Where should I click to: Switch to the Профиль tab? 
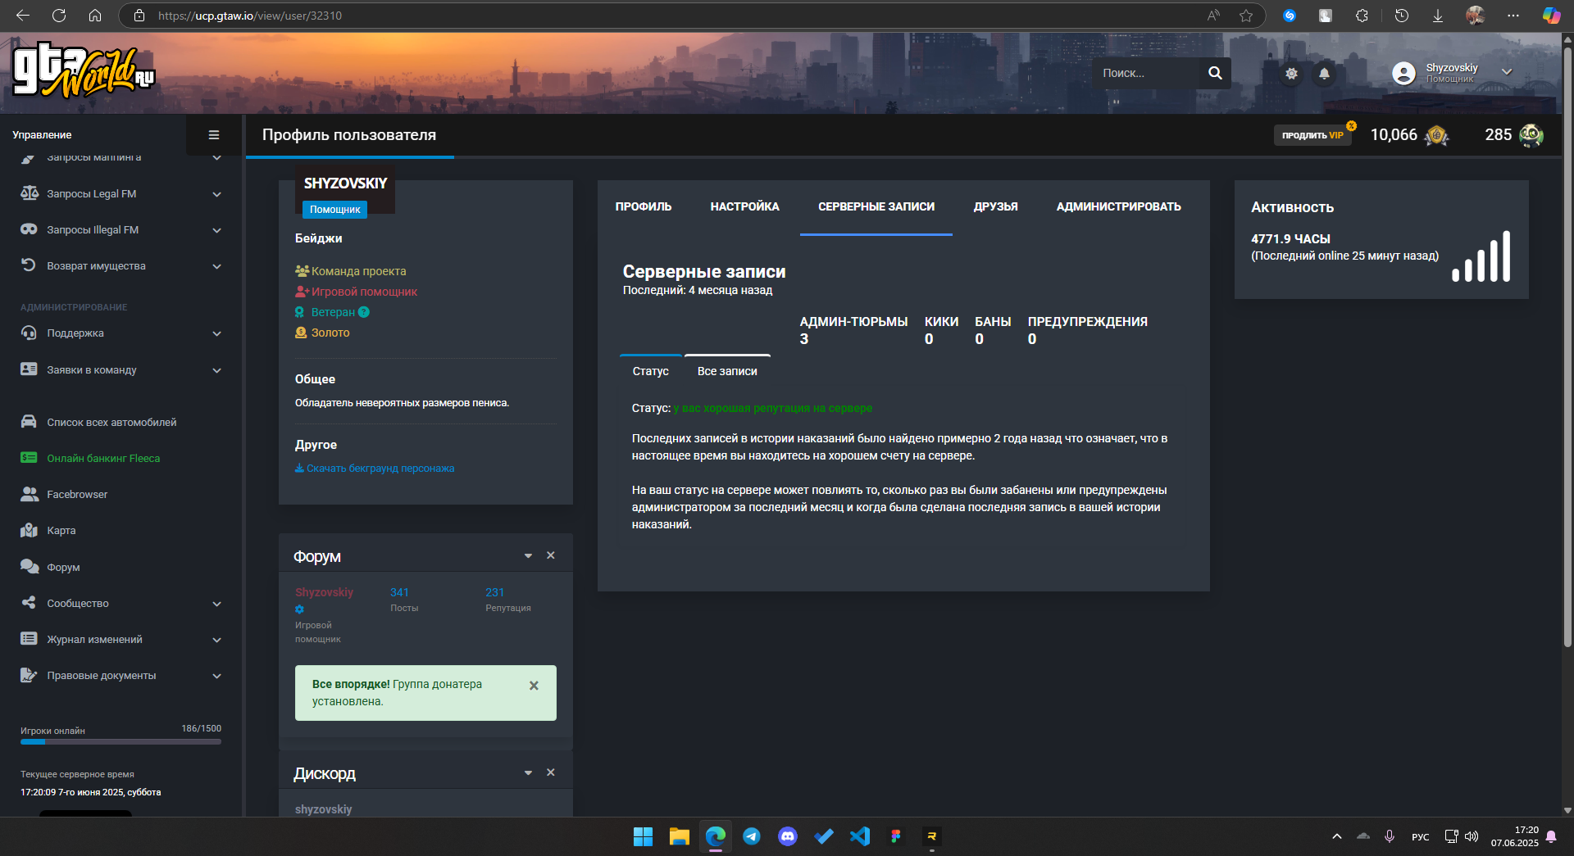point(644,206)
